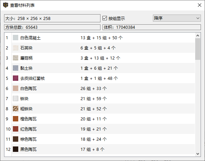The width and height of the screenshot is (205, 161).
Task: Click the 方块总数 total blocks field
Action: 52,27
